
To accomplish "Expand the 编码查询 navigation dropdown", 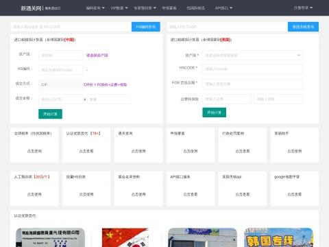I will coord(95,8).
